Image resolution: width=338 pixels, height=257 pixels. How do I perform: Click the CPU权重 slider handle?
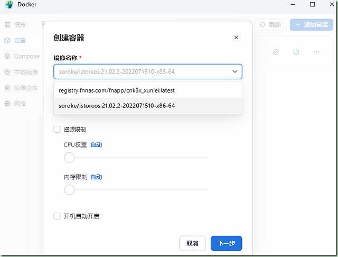coord(69,157)
